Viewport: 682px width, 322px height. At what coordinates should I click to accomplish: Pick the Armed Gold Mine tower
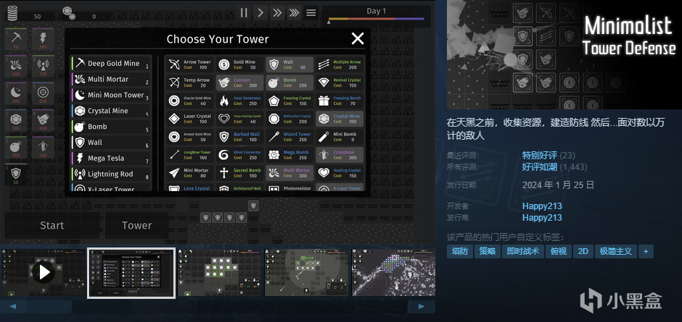coord(190,137)
